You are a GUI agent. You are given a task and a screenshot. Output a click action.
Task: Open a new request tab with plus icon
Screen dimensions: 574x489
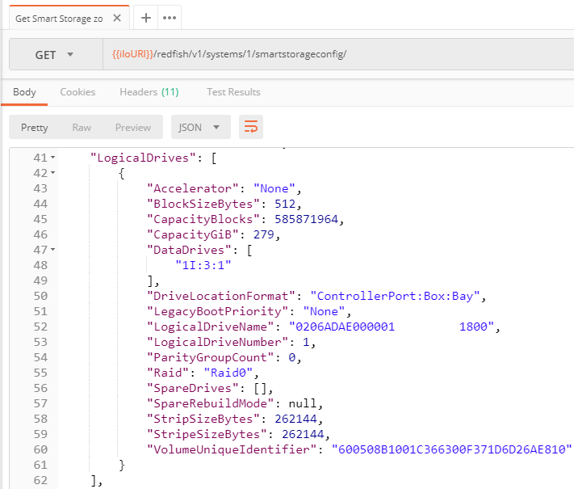[145, 18]
